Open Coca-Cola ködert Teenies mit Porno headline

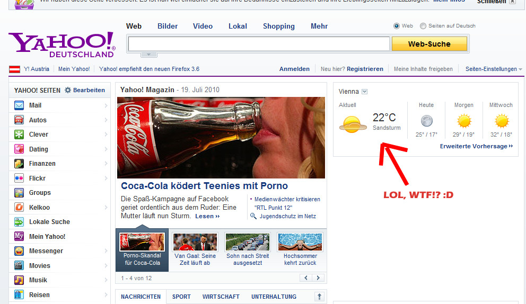204,186
